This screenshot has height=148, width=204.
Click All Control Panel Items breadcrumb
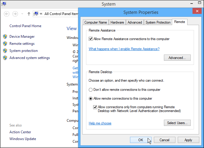tap(61, 14)
